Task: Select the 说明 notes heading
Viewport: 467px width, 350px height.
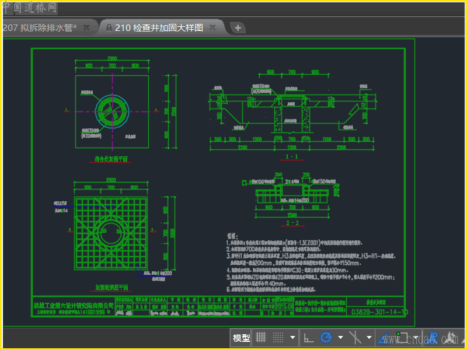Action: 232,236
